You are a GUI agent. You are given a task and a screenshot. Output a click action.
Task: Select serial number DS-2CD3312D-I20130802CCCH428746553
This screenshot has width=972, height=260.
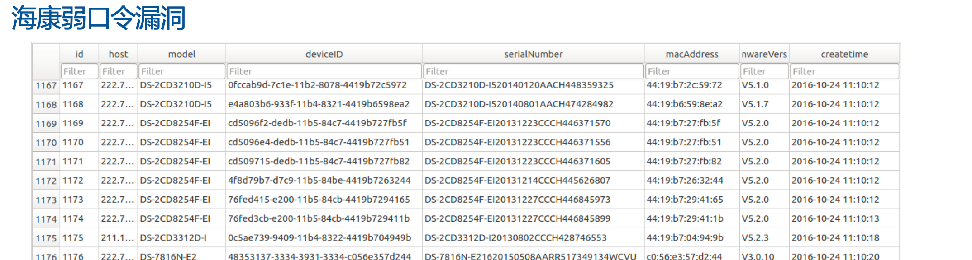pyautogui.click(x=533, y=237)
